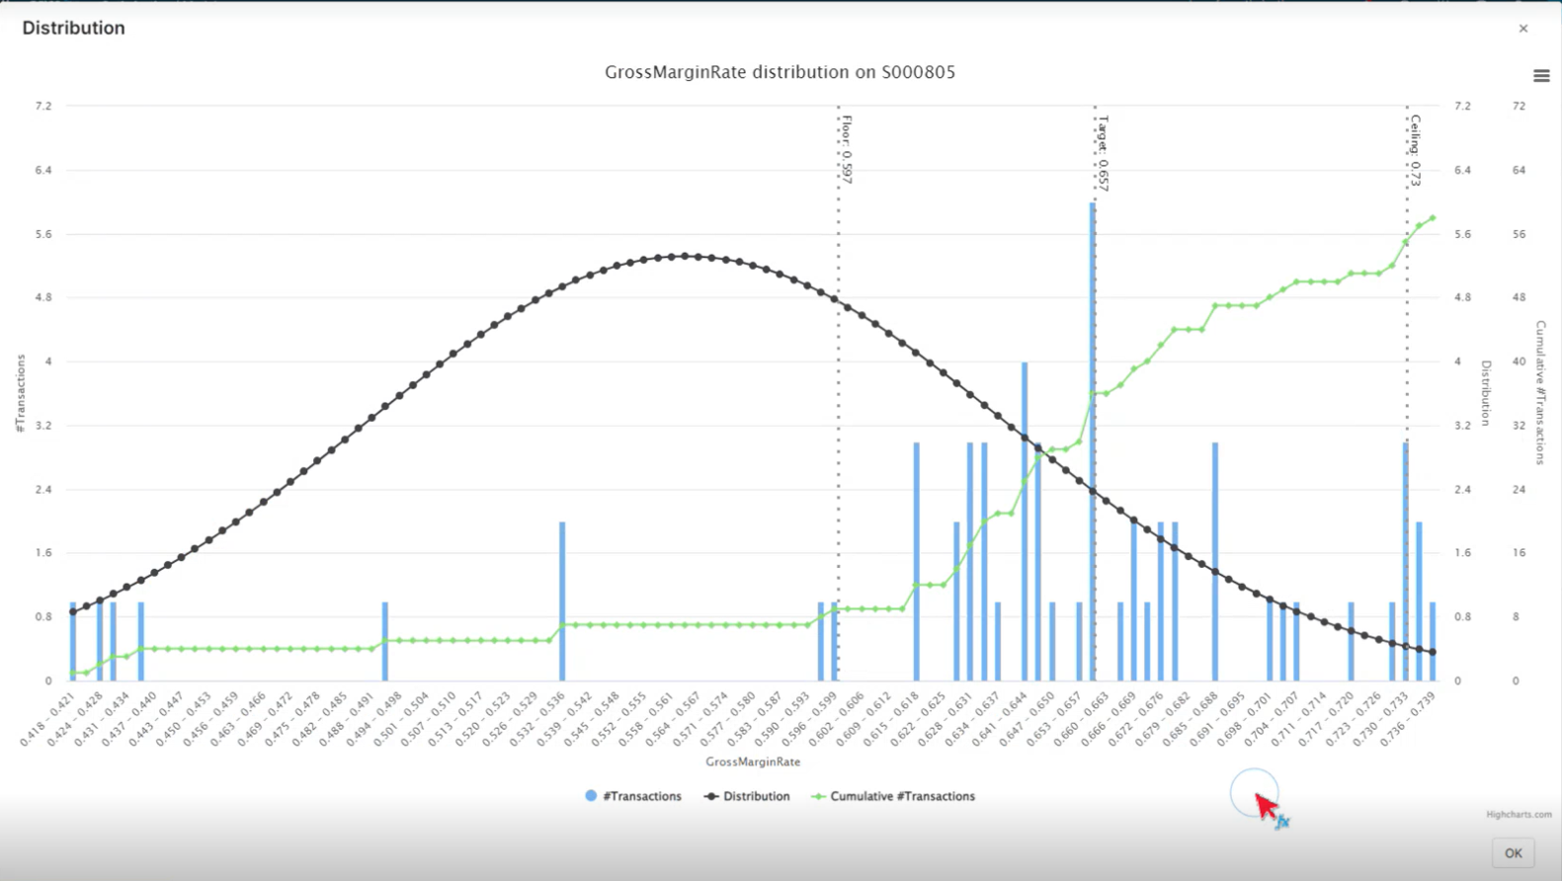Image resolution: width=1563 pixels, height=881 pixels.
Task: Open the chart hamburger context menu
Action: [x=1540, y=76]
